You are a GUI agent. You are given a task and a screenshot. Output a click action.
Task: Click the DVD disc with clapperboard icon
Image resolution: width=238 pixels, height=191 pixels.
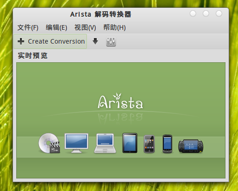[49, 143]
